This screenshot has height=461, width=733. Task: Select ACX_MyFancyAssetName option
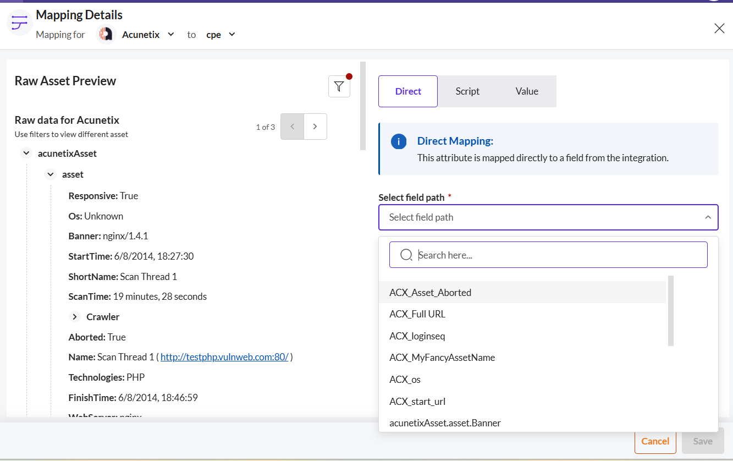click(522, 358)
